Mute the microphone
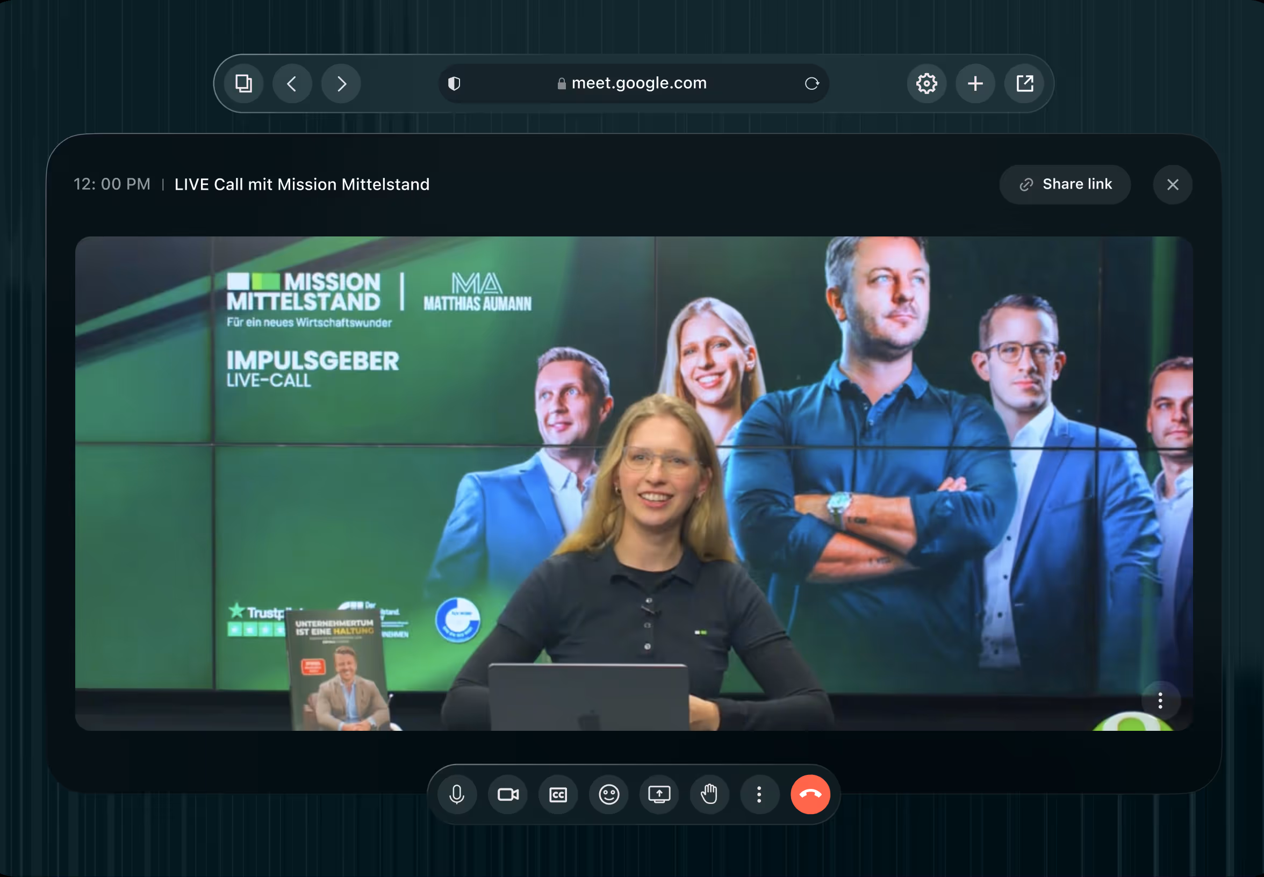Screen dimensions: 1264x877 tap(457, 795)
